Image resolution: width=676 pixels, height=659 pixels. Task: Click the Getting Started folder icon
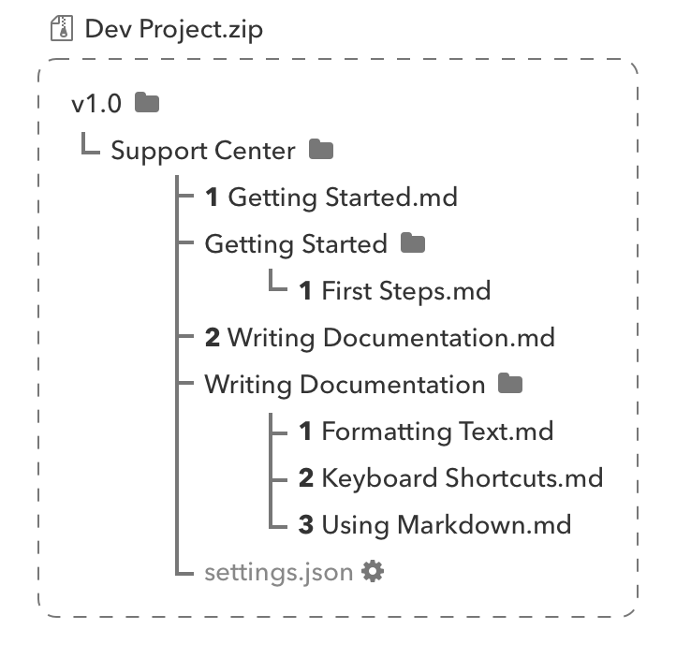412,243
